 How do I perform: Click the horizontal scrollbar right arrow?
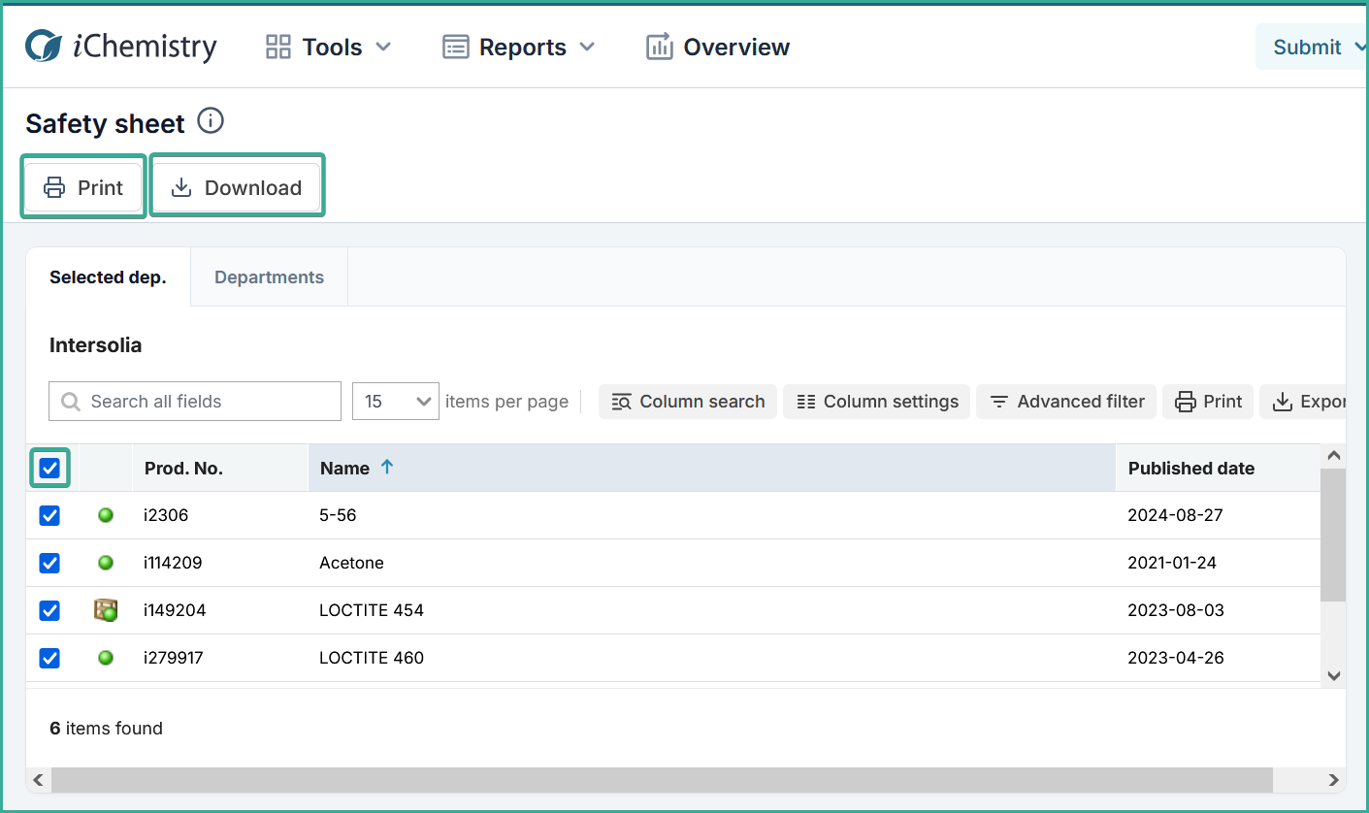[1333, 780]
